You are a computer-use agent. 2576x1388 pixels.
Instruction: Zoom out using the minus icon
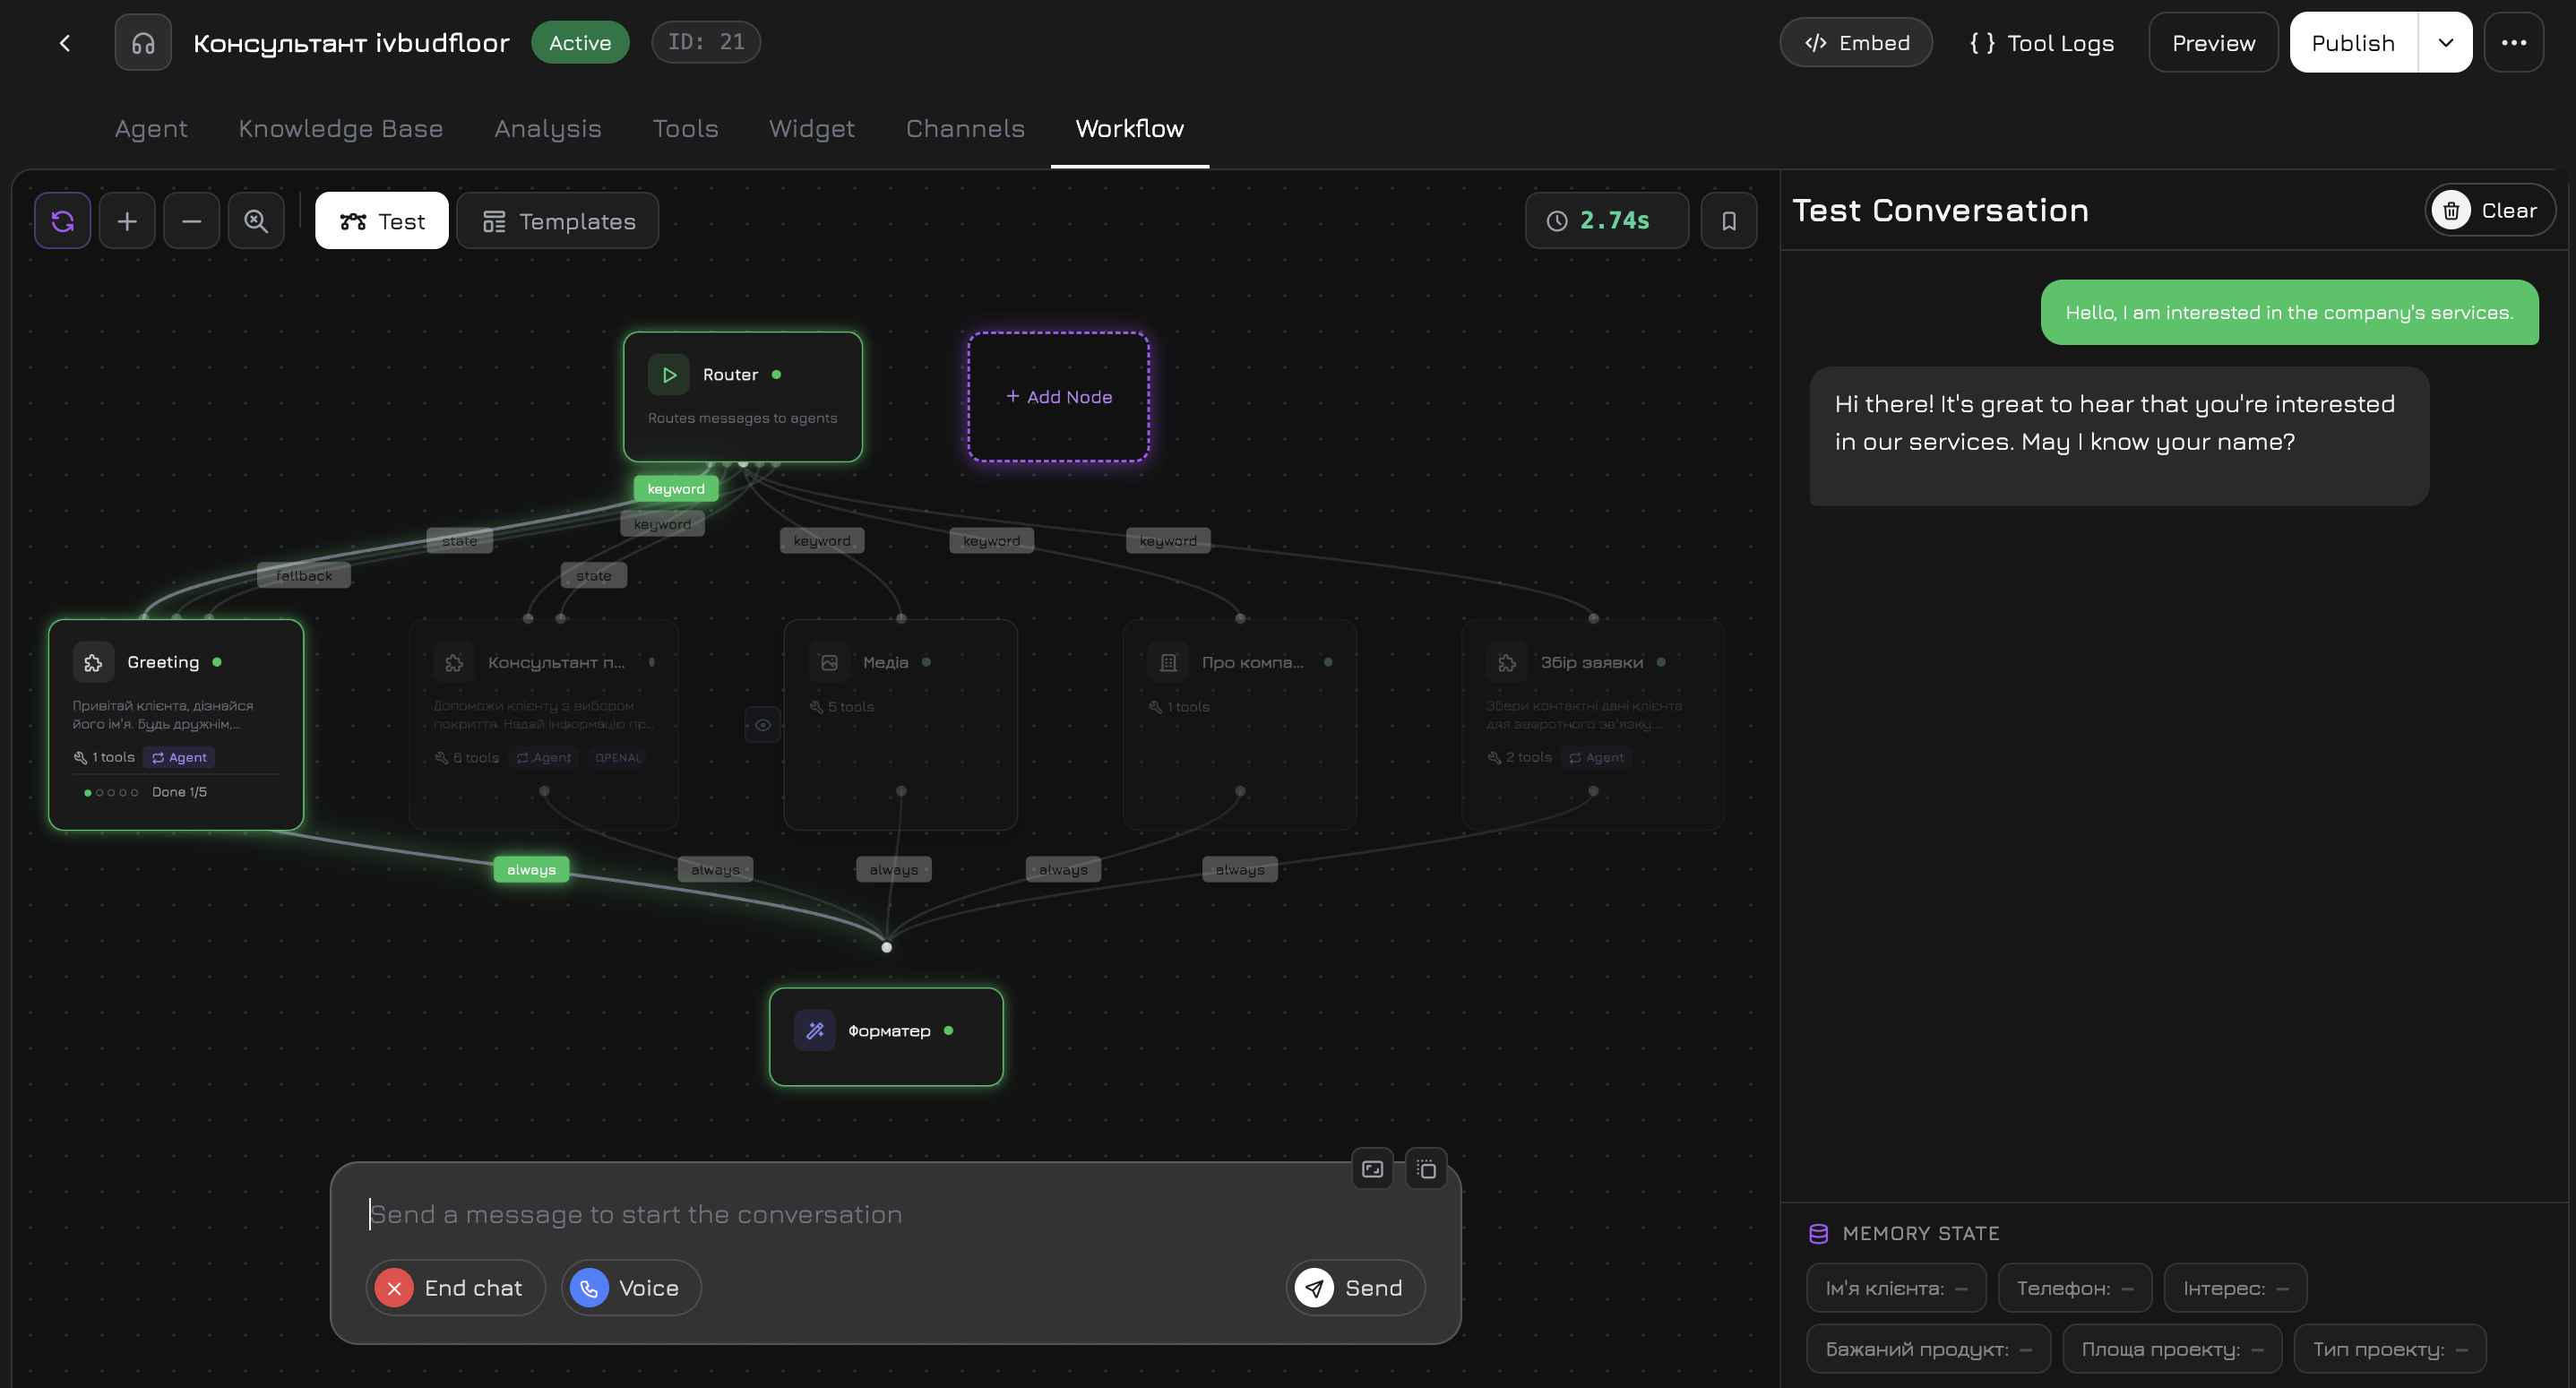[x=191, y=220]
